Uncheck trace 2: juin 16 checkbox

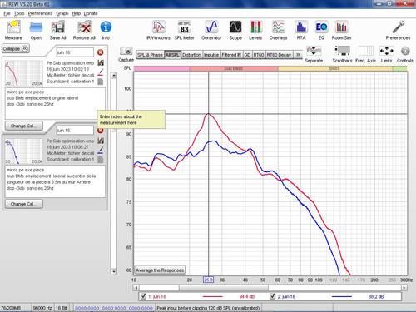[x=273, y=296]
